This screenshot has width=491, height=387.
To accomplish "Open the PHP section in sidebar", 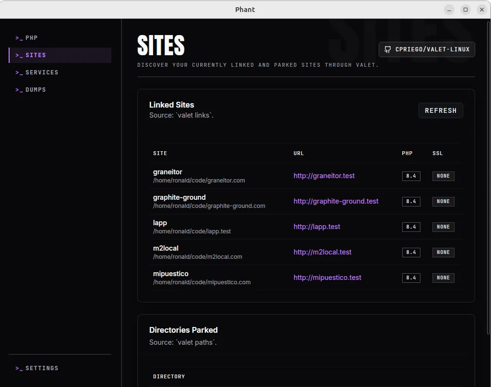I will point(60,38).
